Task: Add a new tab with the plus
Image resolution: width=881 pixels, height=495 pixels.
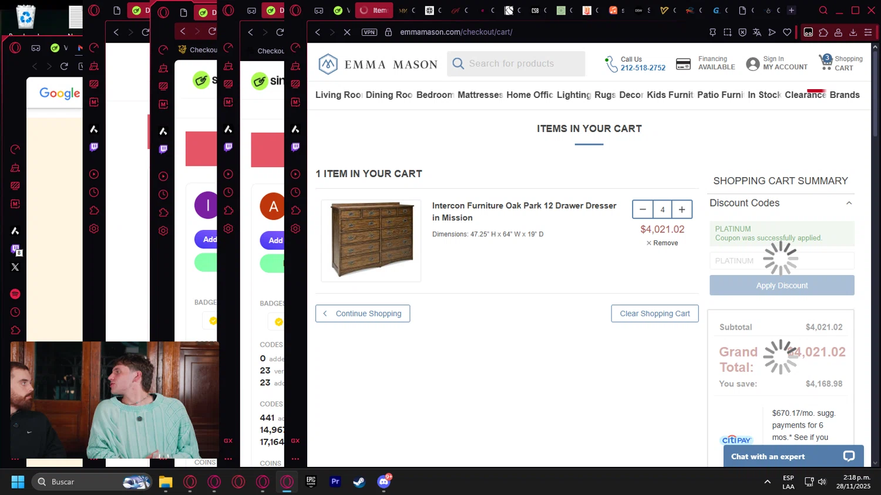Action: [791, 10]
